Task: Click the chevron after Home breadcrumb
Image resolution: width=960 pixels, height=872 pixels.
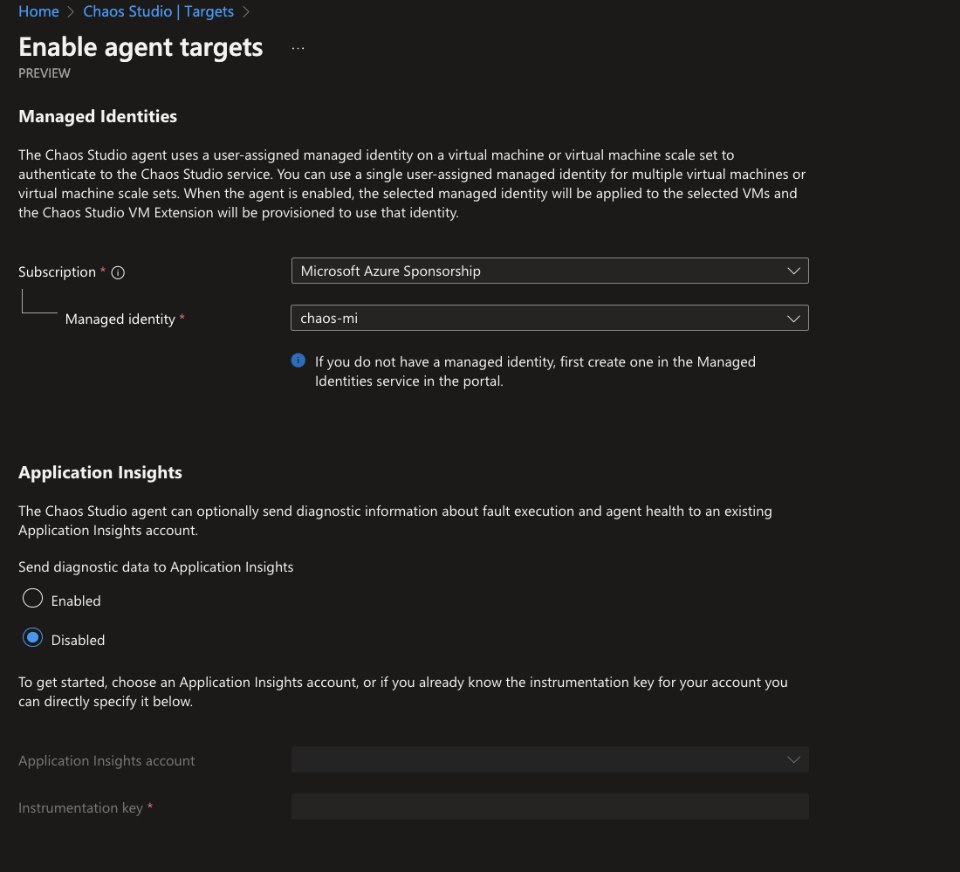Action: 71,11
